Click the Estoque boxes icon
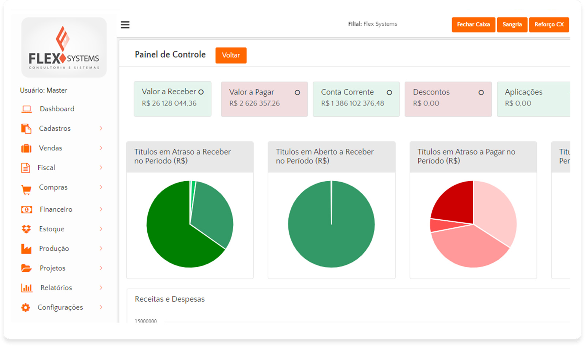 [x=26, y=229]
